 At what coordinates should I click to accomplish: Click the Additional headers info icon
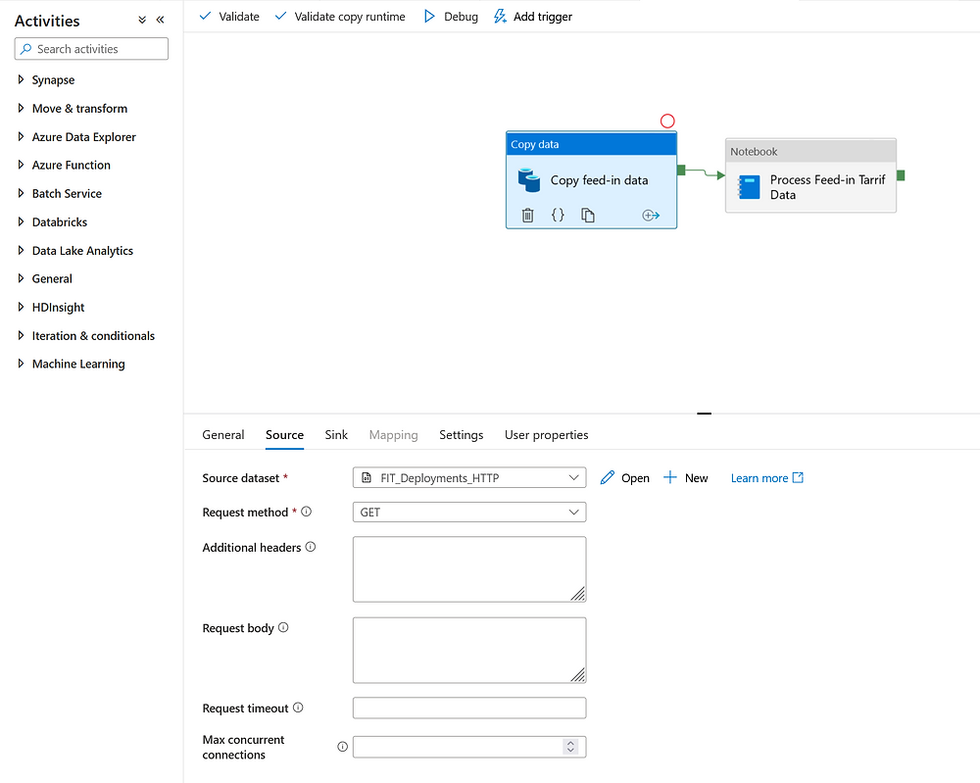[311, 547]
